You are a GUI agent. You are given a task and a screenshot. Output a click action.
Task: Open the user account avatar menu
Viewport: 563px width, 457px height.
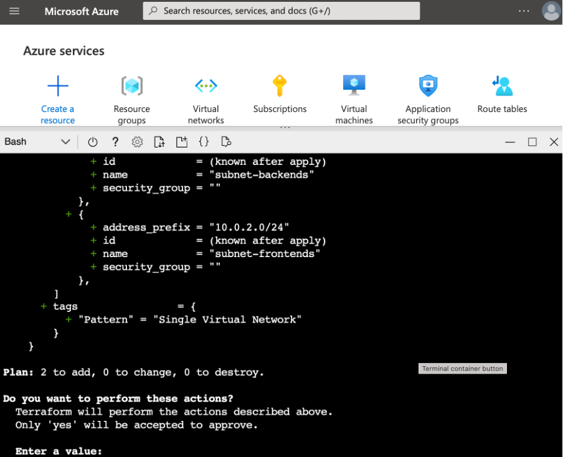coord(551,11)
